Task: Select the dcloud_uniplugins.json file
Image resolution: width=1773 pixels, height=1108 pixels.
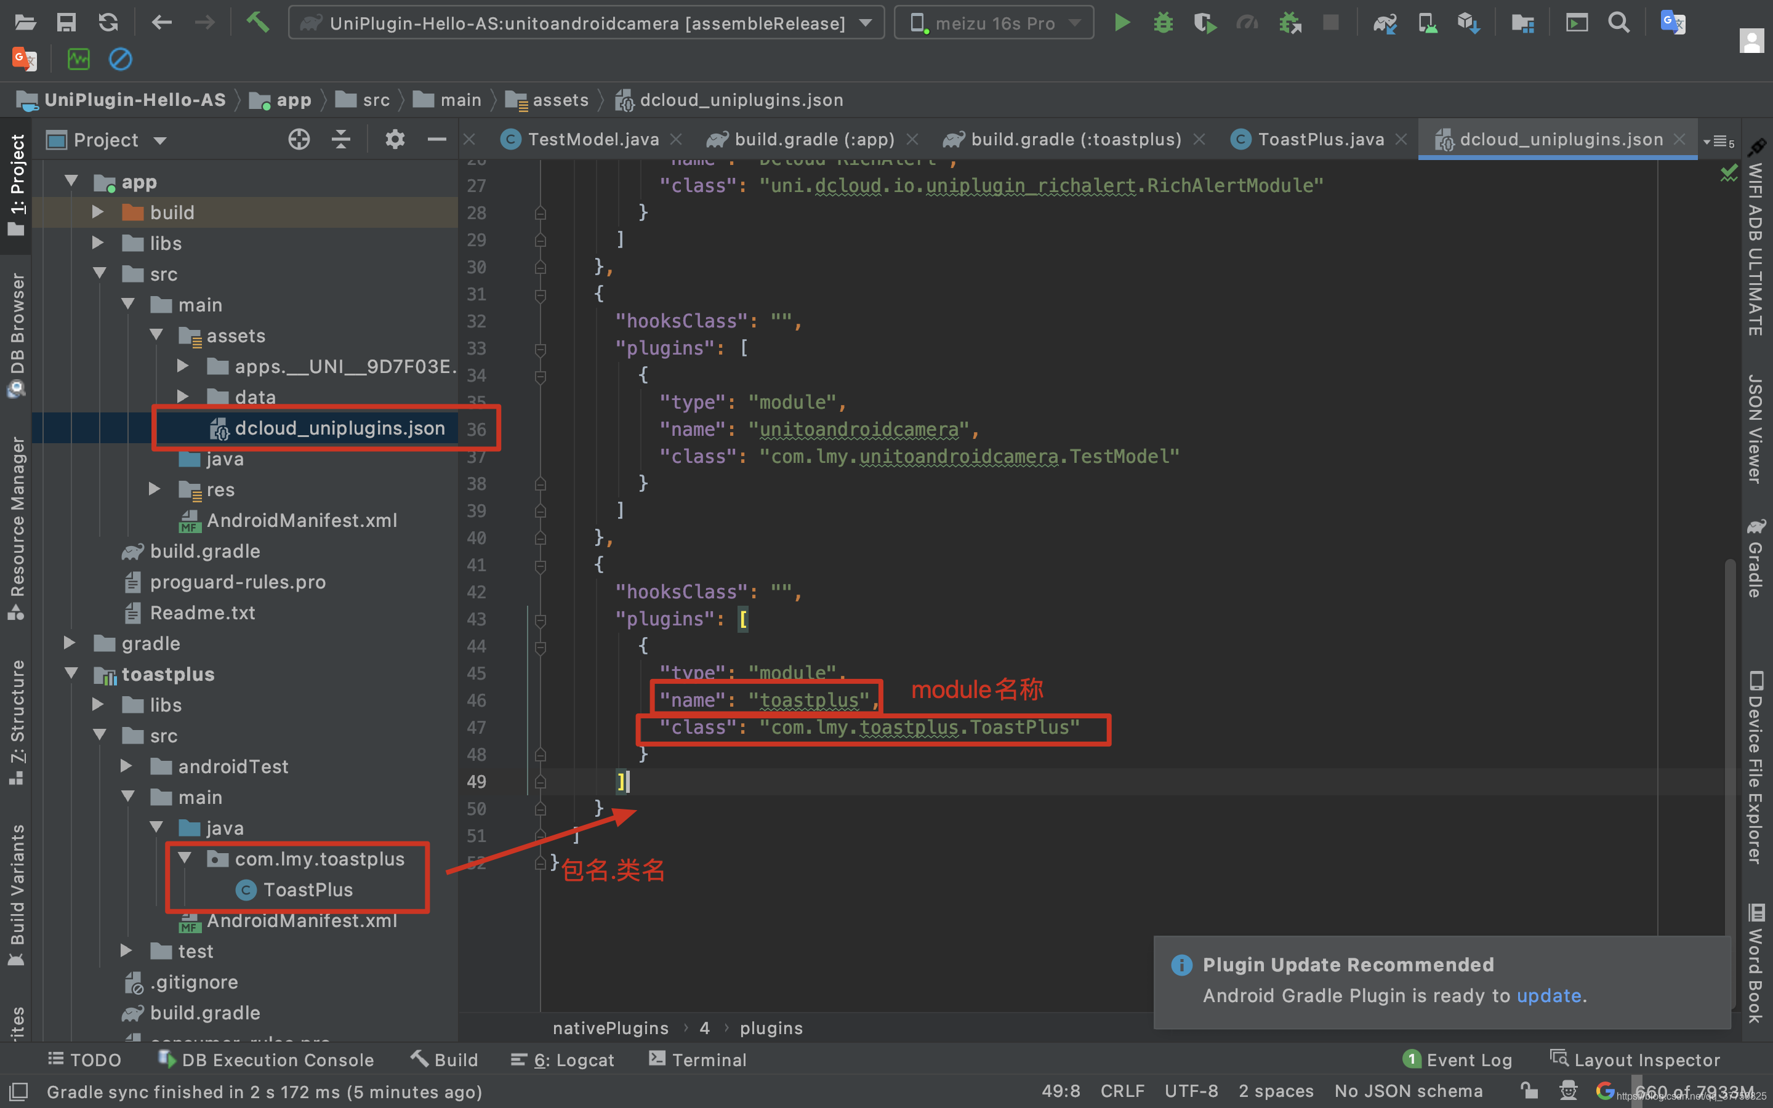Action: 338,428
